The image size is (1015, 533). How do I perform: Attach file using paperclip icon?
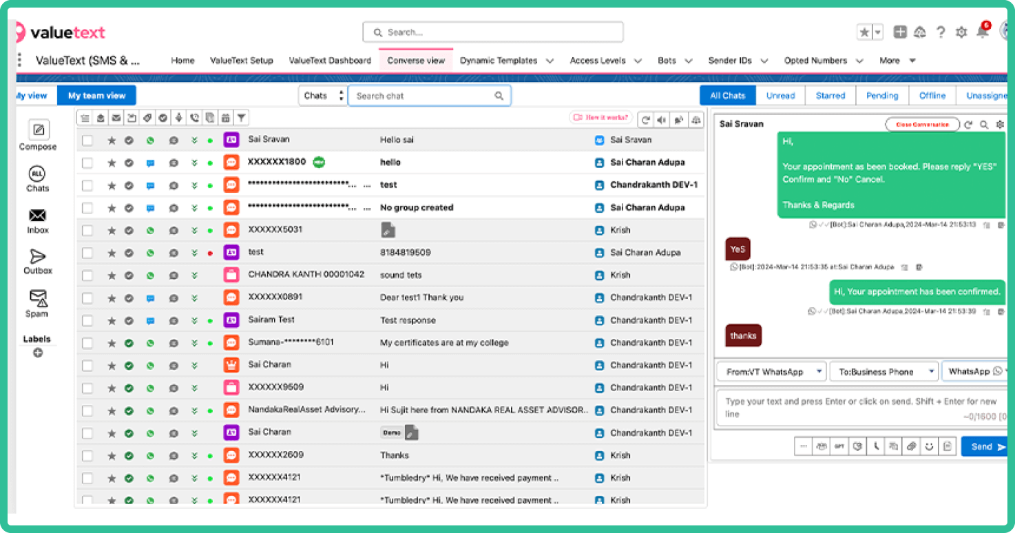tap(911, 446)
